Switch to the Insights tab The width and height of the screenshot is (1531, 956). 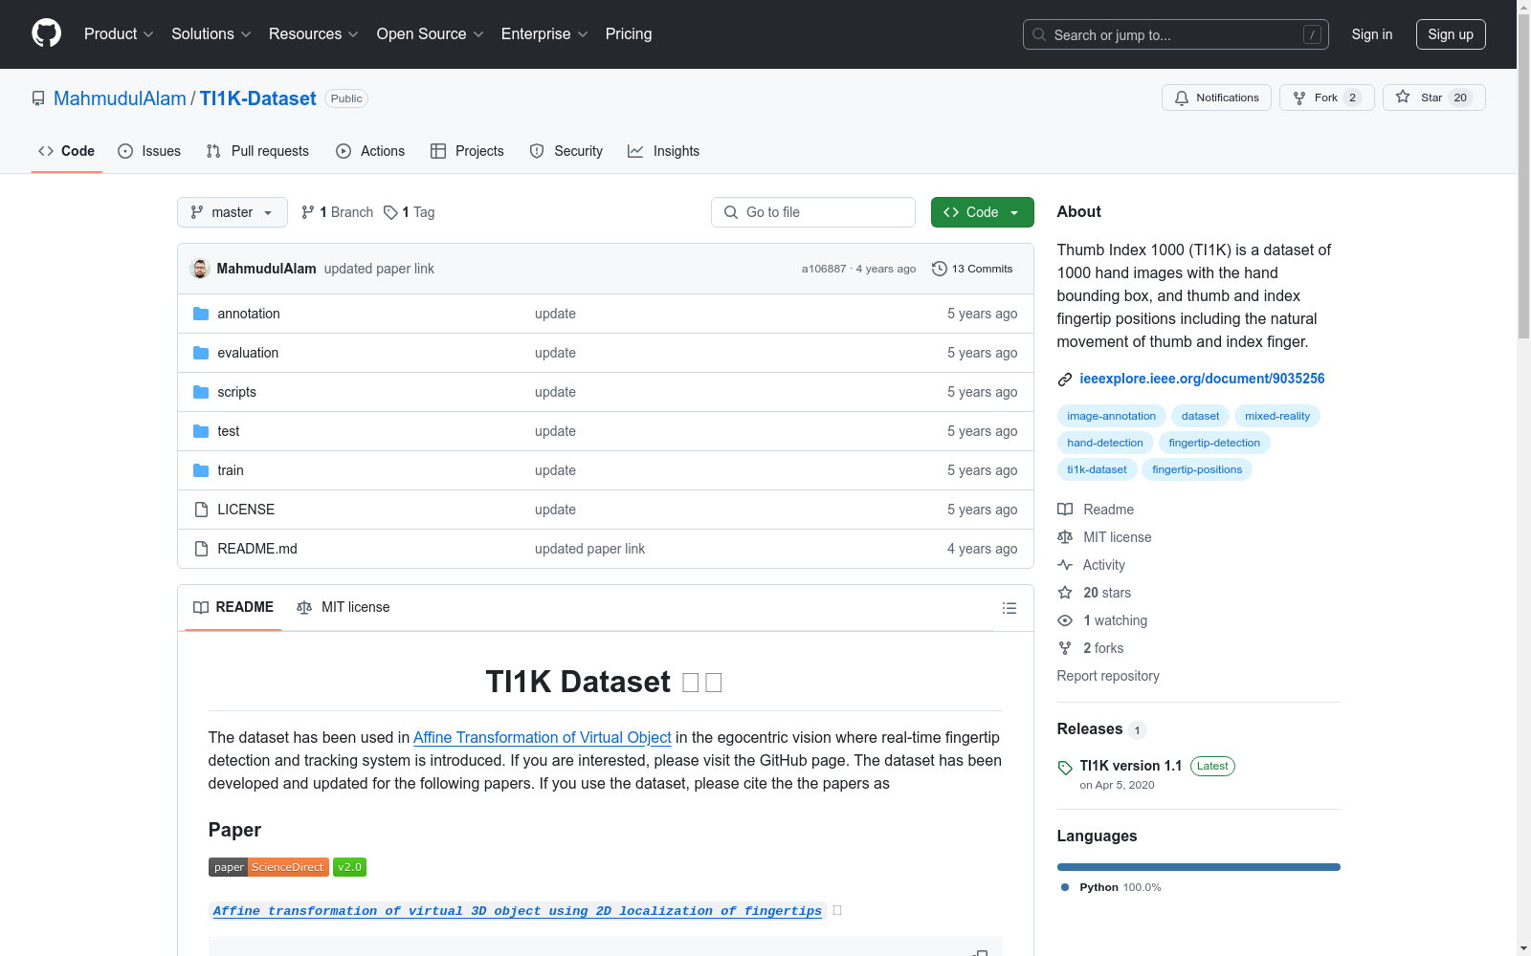664,151
